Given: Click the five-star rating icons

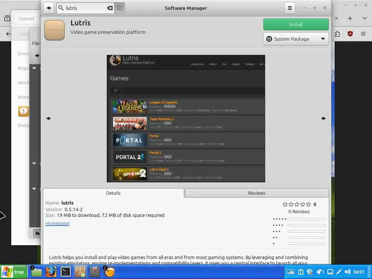Looking at the screenshot, I should 296,204.
